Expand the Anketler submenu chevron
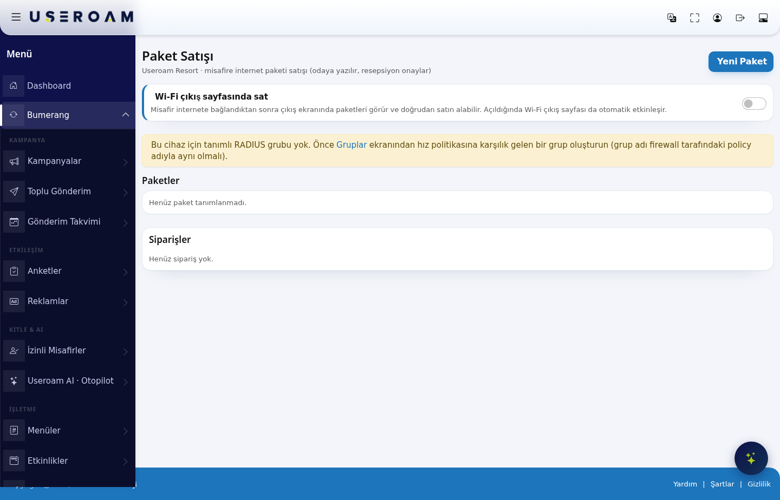 [125, 272]
